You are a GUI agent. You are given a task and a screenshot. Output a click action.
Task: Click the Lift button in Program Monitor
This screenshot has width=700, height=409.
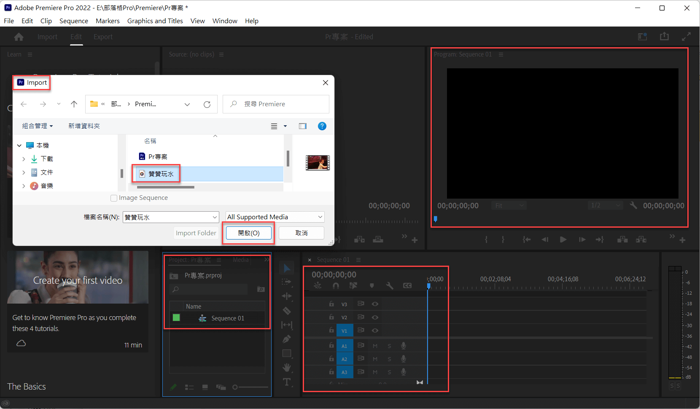tap(622, 239)
